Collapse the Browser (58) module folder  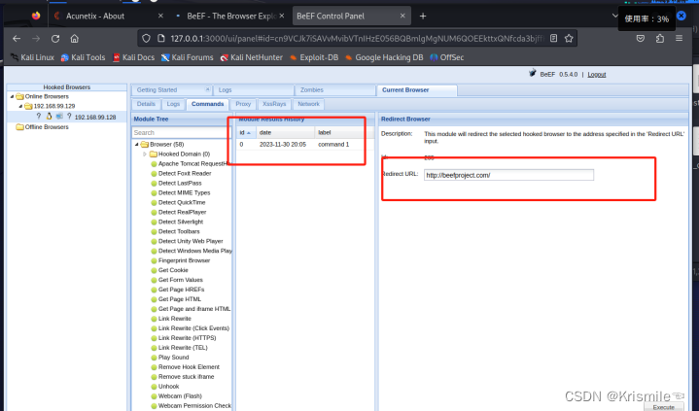[x=137, y=145]
